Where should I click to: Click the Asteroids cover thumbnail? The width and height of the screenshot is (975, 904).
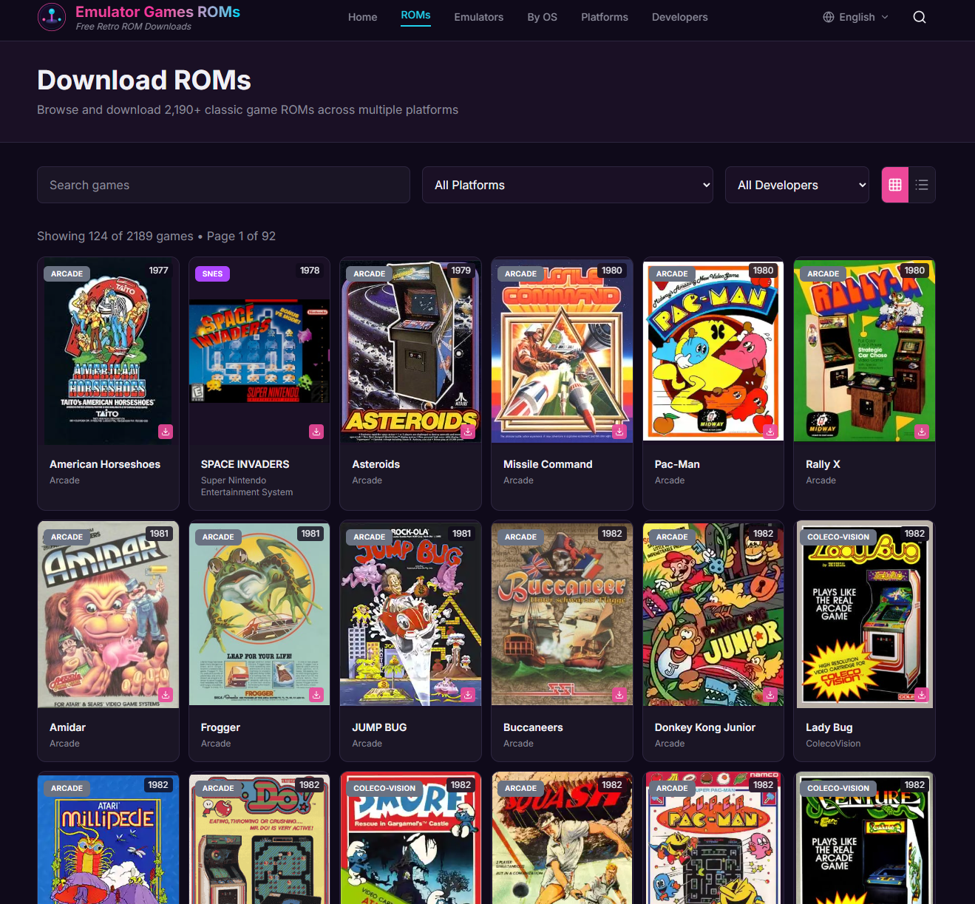(410, 350)
